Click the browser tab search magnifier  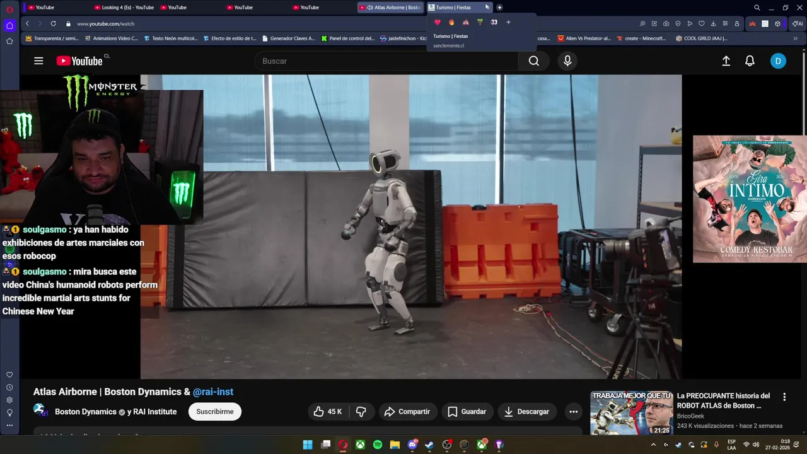757,8
